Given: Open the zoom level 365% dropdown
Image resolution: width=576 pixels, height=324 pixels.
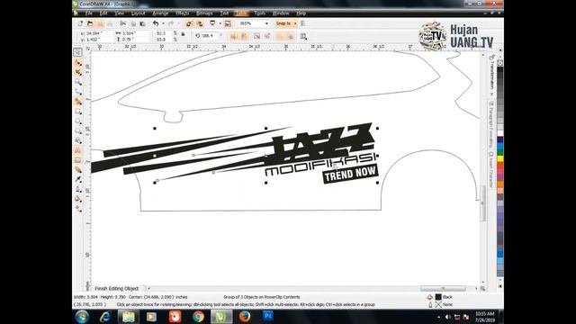Looking at the screenshot, I should click(266, 23).
